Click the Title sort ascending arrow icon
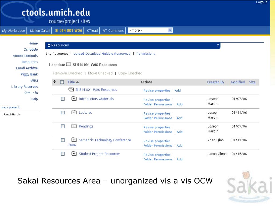Image resolution: width=275 pixels, height=206 pixels. coord(78,82)
